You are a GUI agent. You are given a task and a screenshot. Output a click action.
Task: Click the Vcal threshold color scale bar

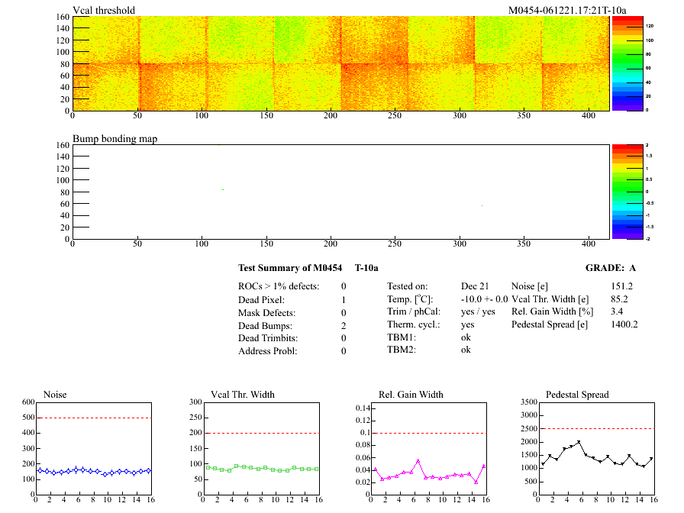(627, 63)
